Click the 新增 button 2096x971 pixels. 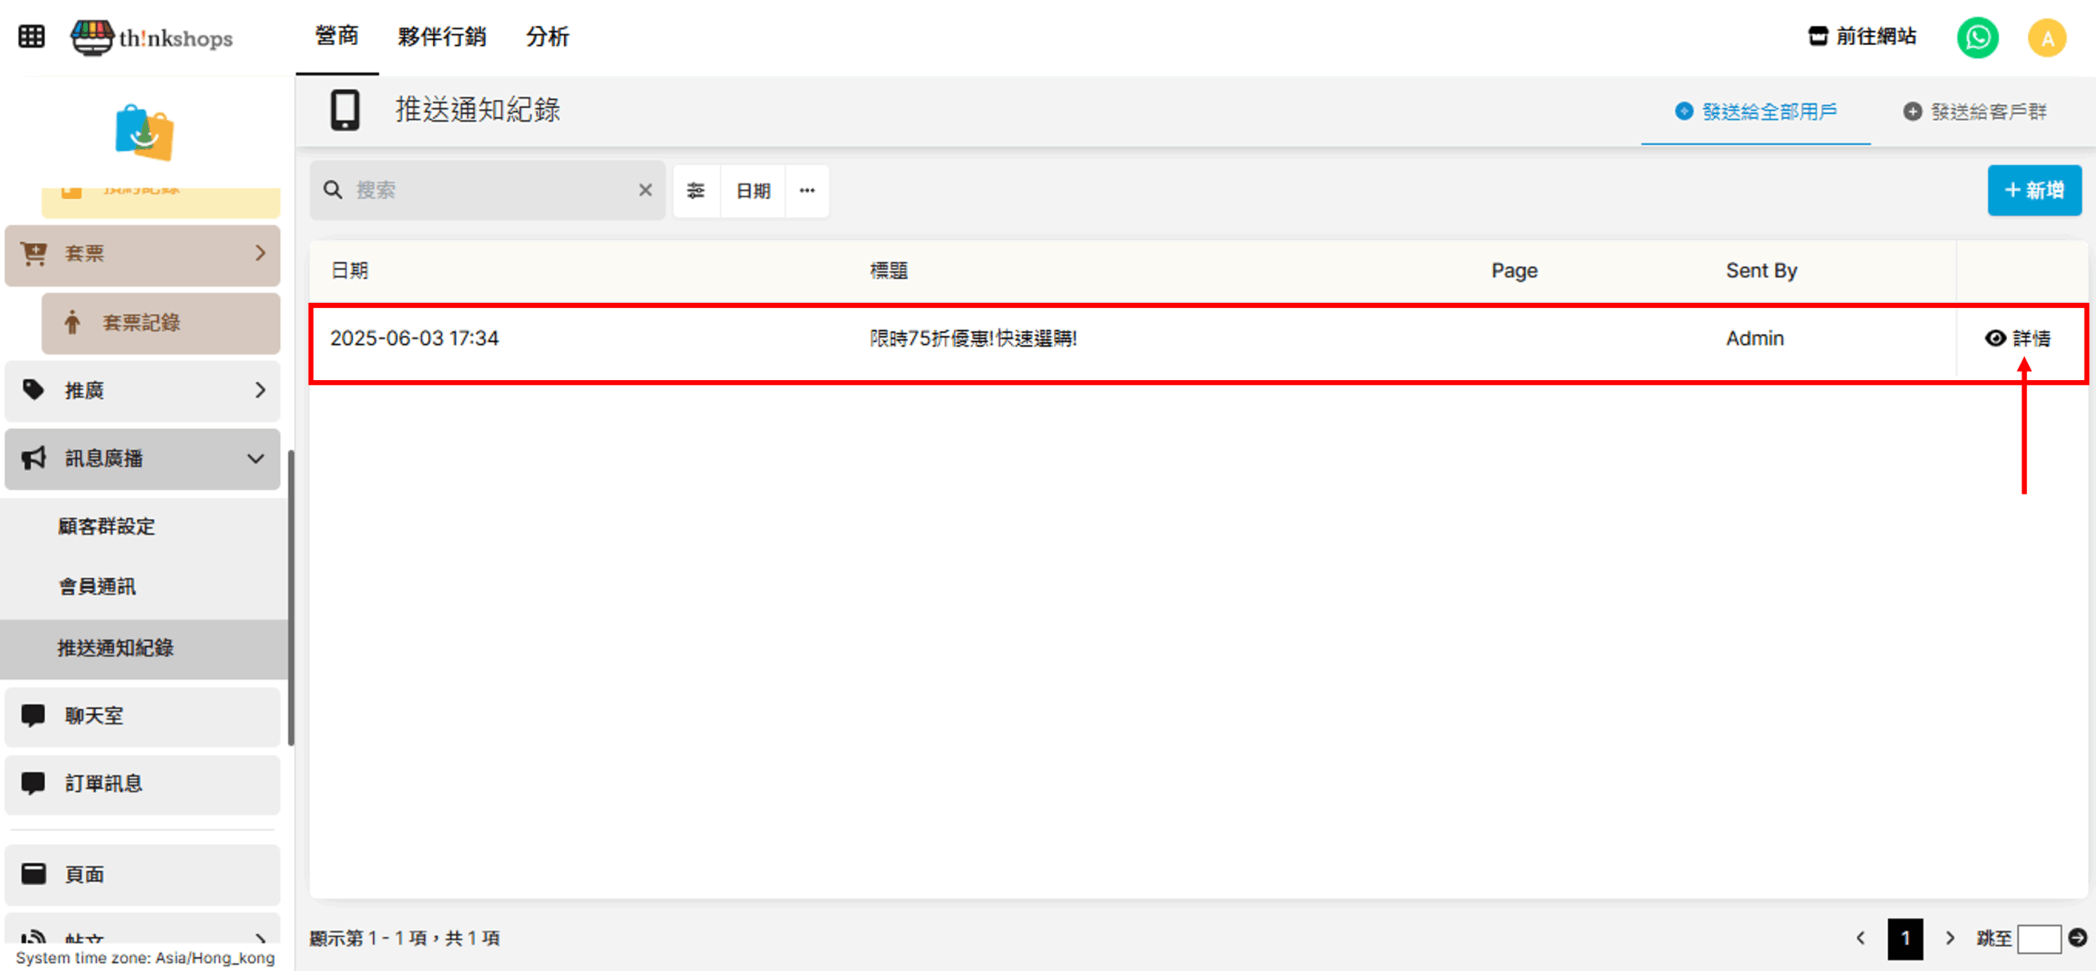[2034, 191]
